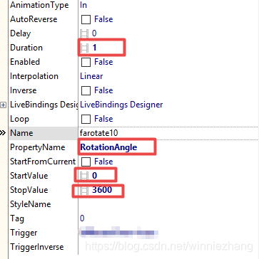Select the AnimationType value In
Viewport: 259px width, 259px height.
(x=83, y=5)
